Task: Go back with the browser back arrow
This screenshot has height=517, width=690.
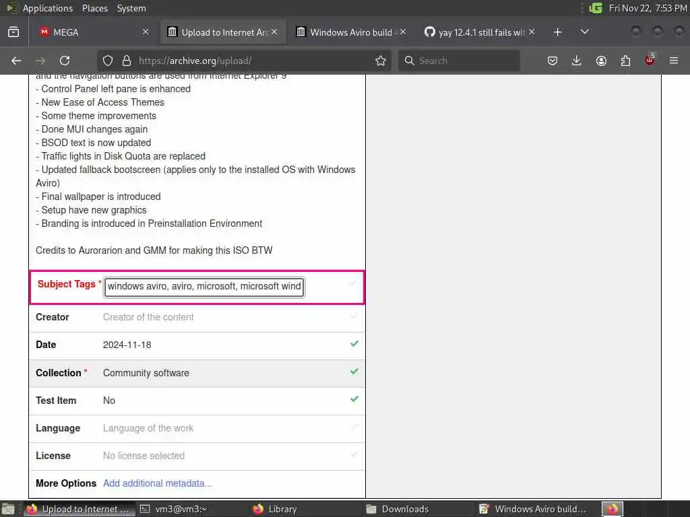Action: 16,61
